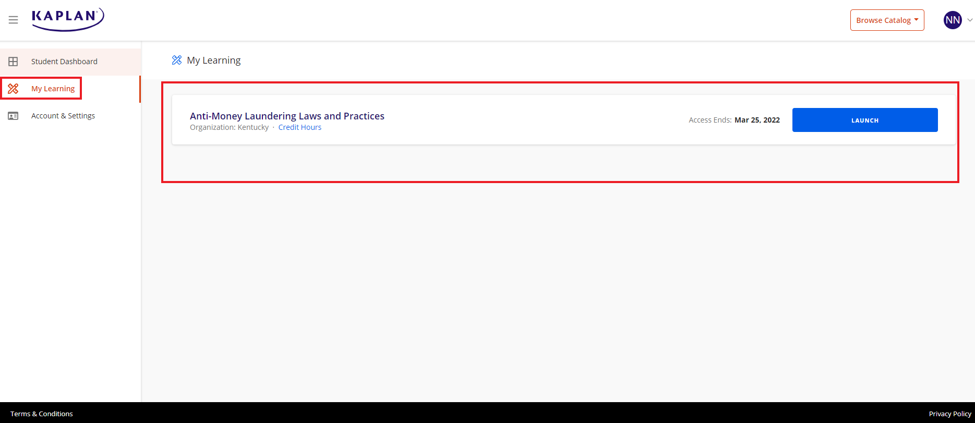Select the My Learning sidebar label

[x=53, y=89]
